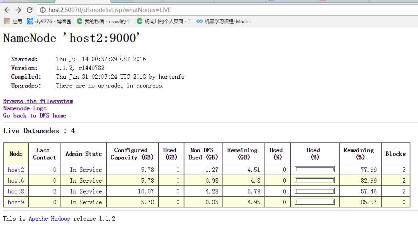The height and width of the screenshot is (225, 418).
Task: Click the browser forward arrow
Action: point(18,10)
